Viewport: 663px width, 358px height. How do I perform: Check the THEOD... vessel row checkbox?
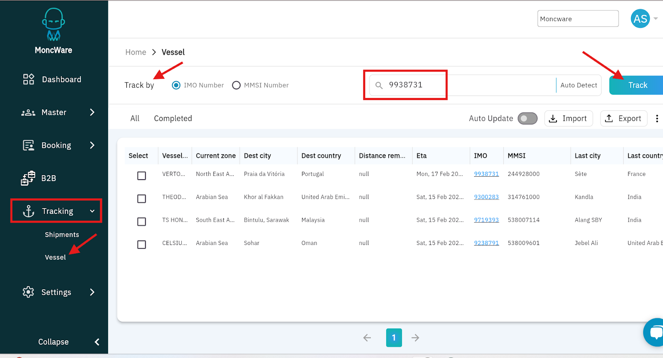pyautogui.click(x=142, y=199)
